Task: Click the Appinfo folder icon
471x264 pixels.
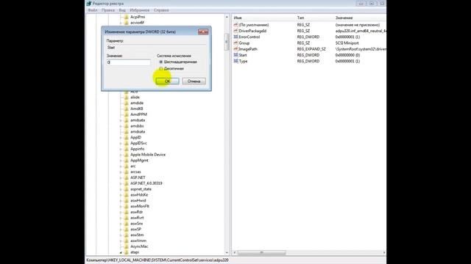Action: tap(127, 149)
